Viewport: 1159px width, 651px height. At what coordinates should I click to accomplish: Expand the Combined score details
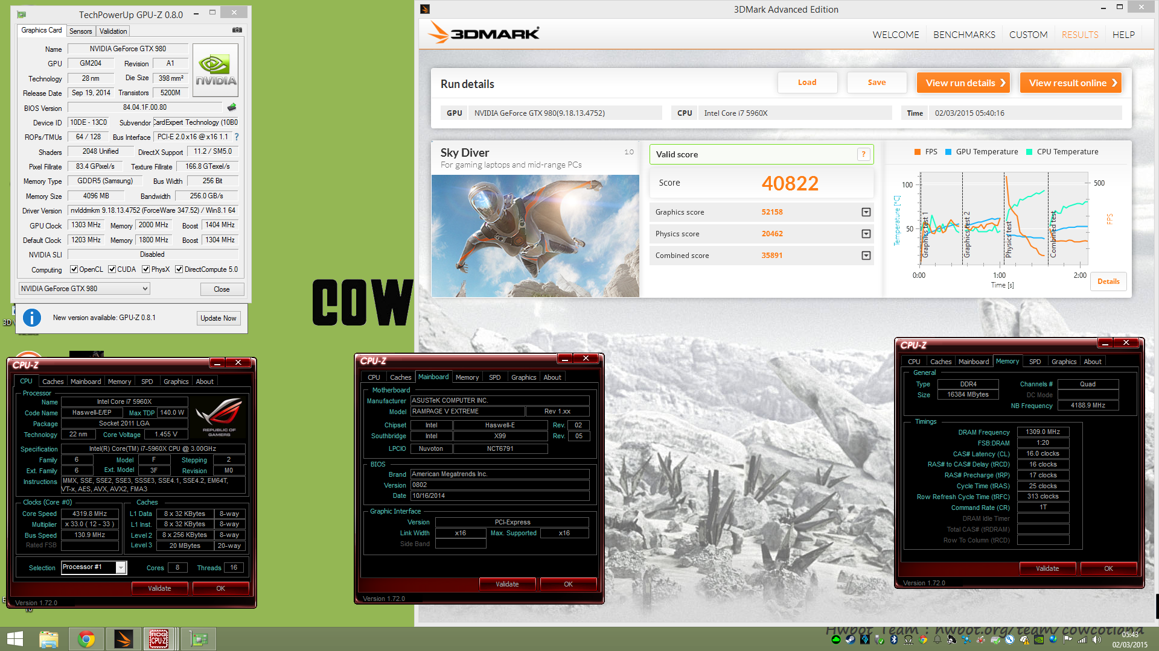point(866,256)
